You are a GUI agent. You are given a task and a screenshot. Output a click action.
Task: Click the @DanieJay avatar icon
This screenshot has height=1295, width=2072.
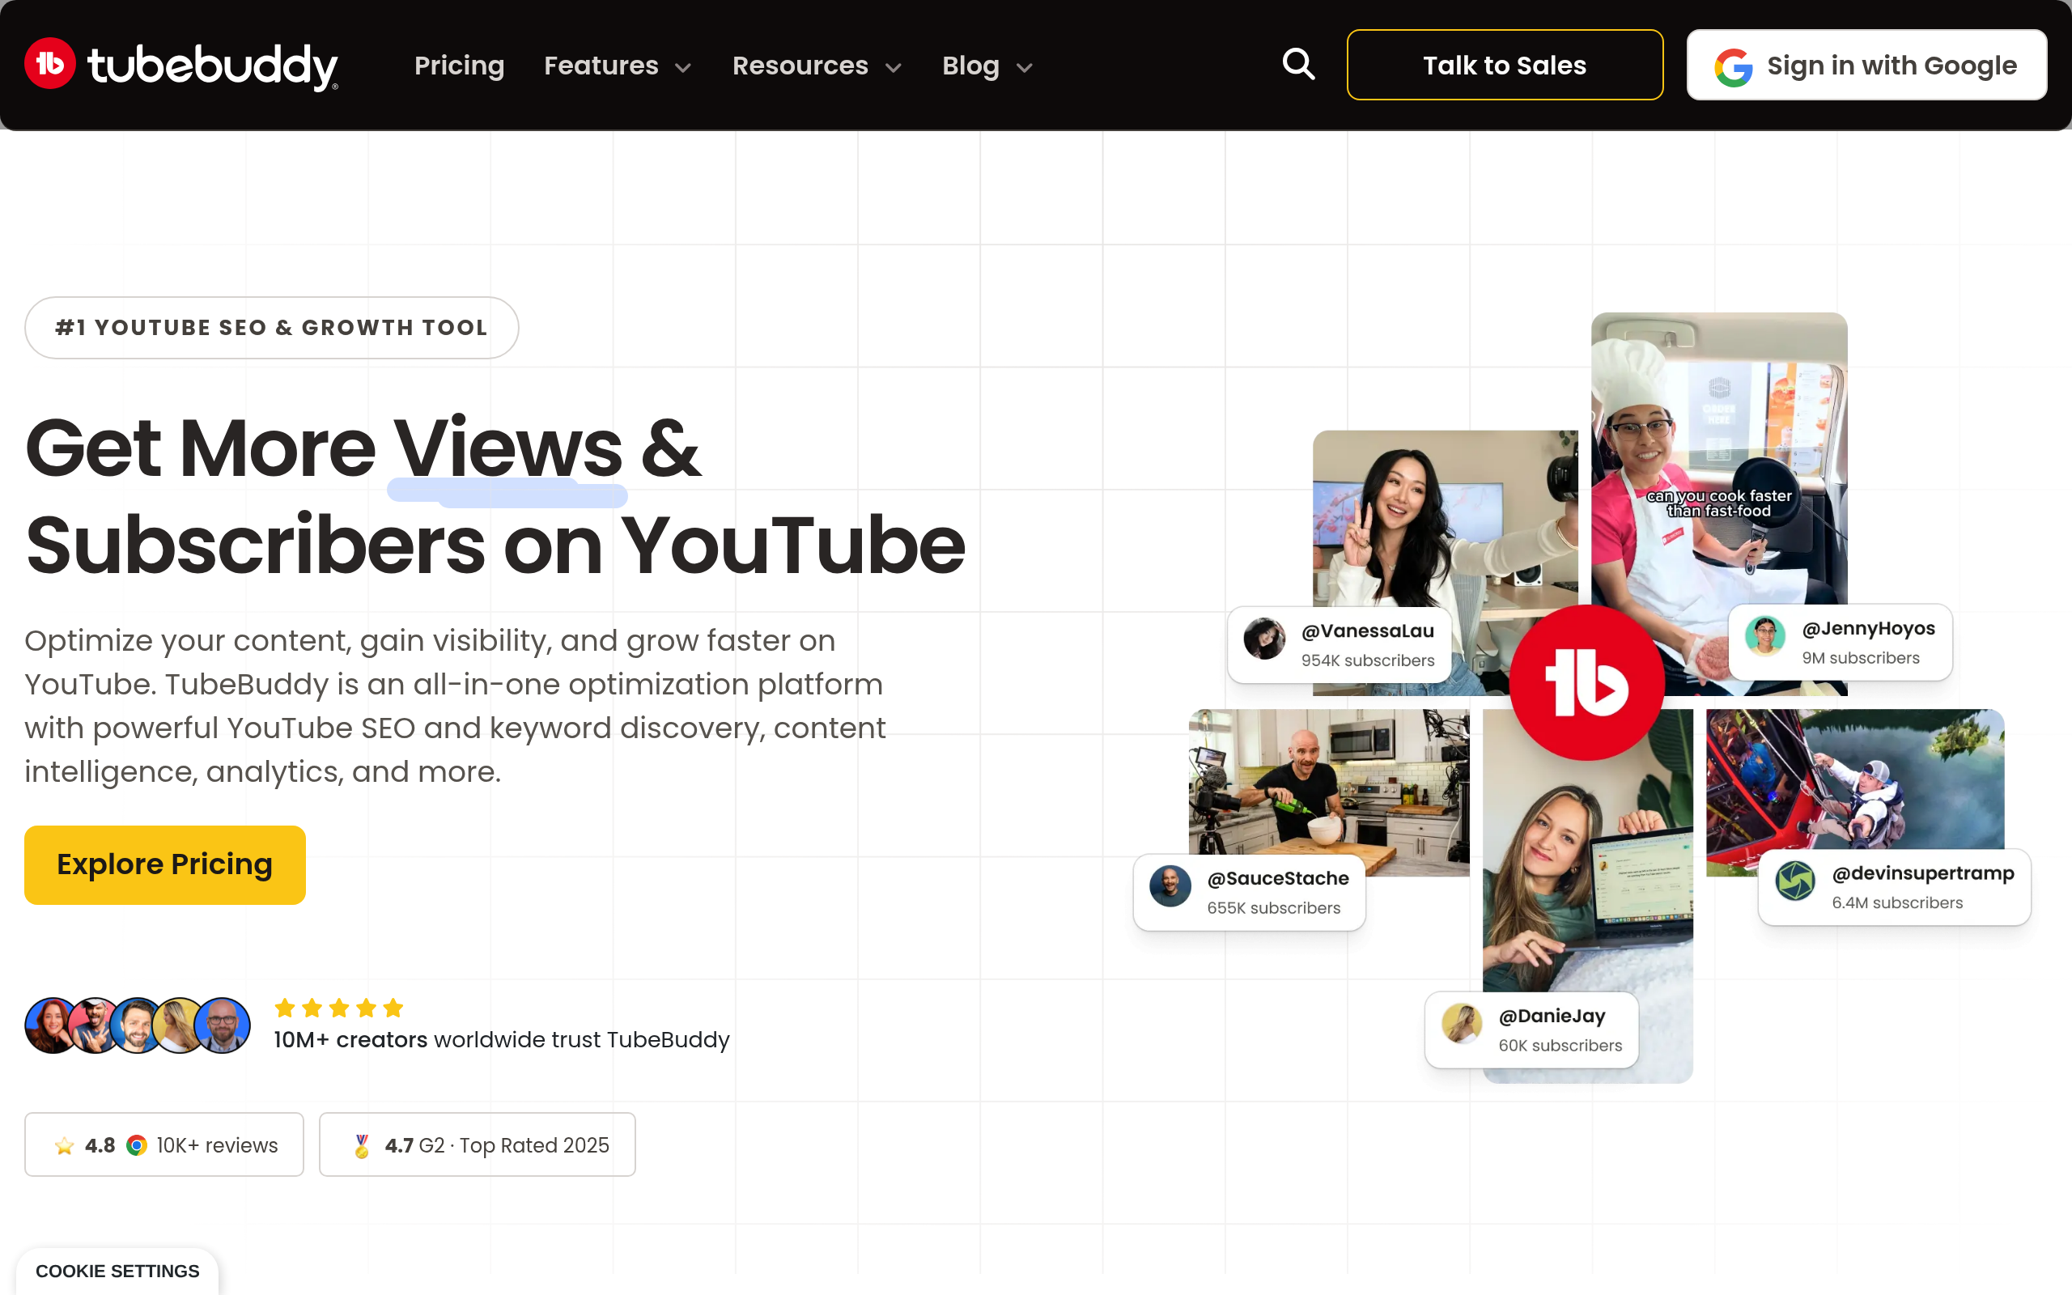1463,1024
